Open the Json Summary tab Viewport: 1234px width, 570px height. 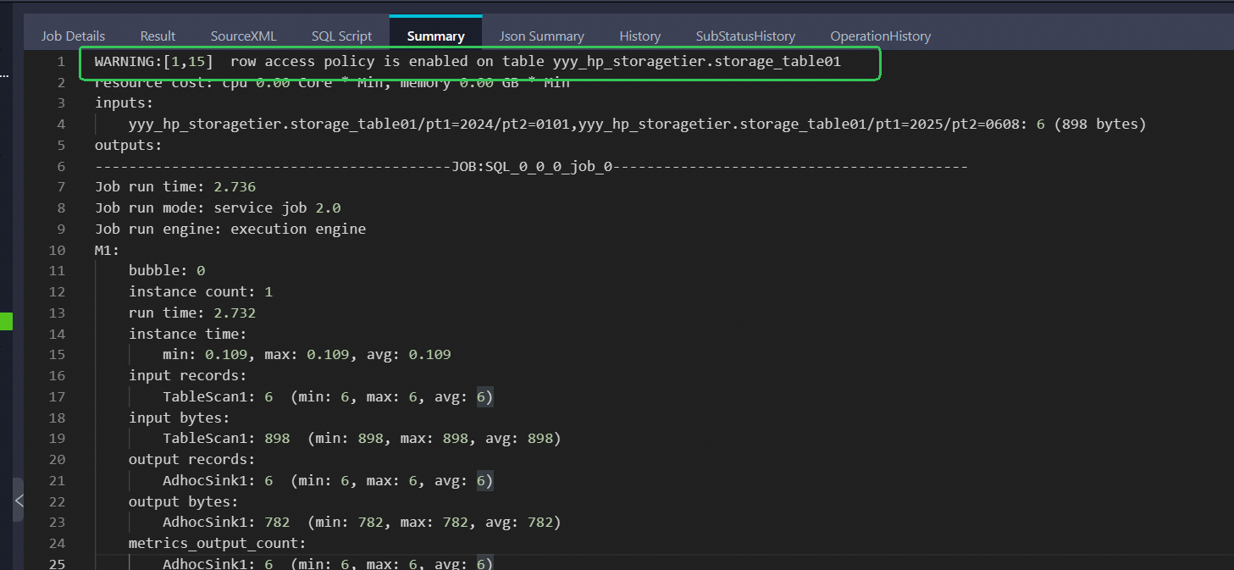[x=541, y=36]
